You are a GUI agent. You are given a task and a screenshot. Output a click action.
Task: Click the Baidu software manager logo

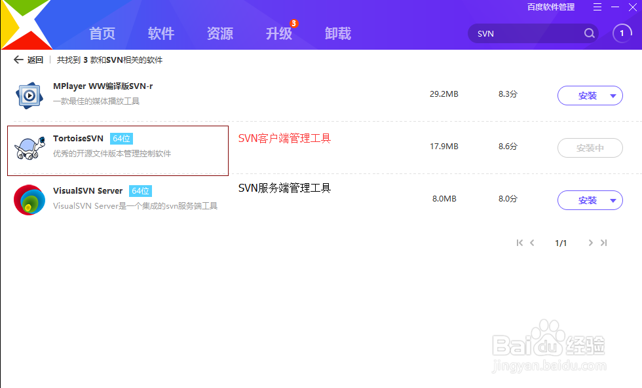point(26,24)
